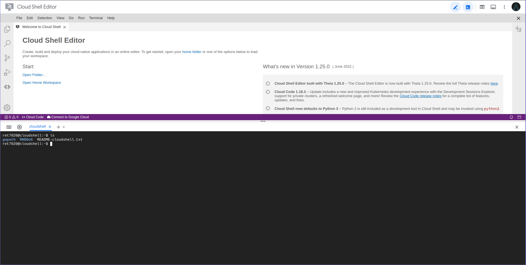The width and height of the screenshot is (526, 265).
Task: Open the Theia release notes 'here' link
Action: (x=494, y=84)
